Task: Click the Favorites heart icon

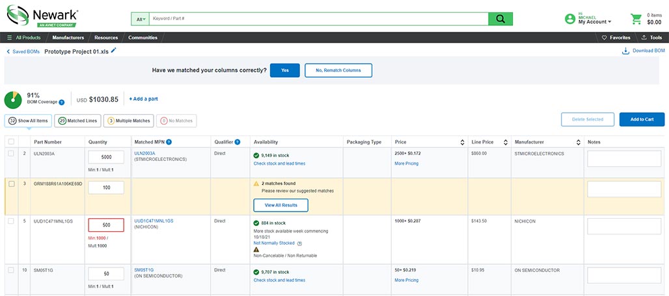Action: [604, 38]
